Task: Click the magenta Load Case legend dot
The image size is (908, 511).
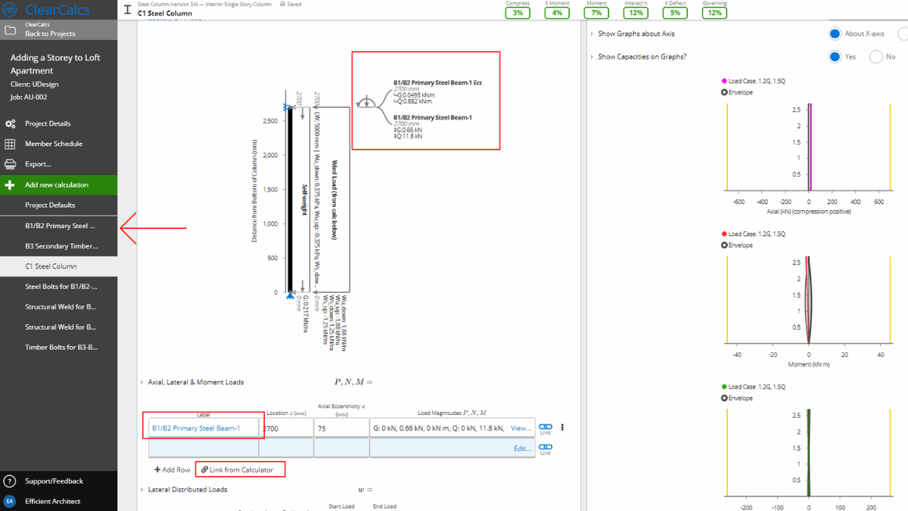Action: point(725,81)
